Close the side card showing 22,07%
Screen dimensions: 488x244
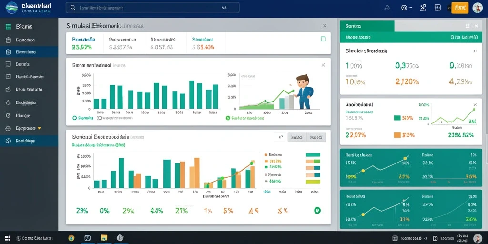475,105
